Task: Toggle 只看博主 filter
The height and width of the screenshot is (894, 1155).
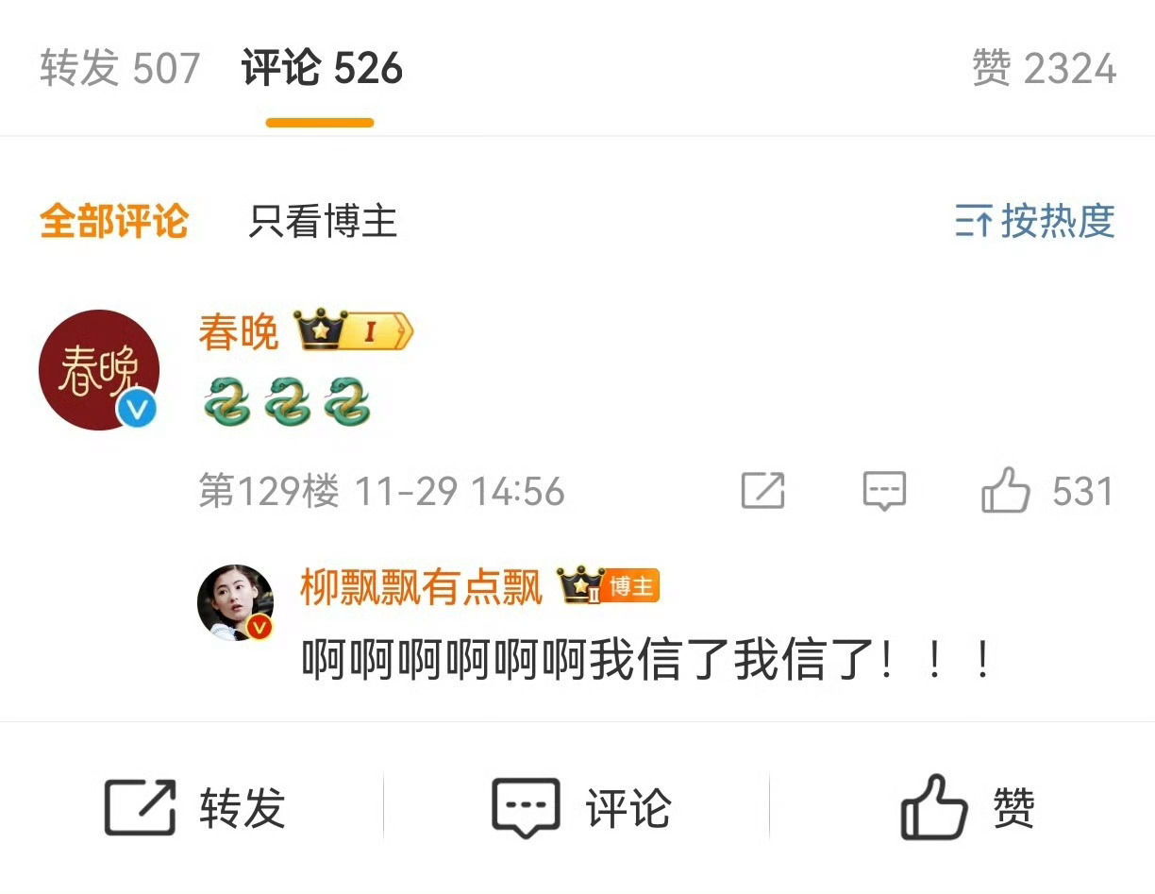Action: click(323, 222)
